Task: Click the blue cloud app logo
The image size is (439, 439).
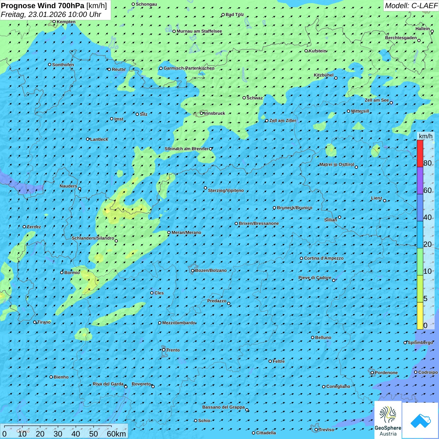Action: 420,420
